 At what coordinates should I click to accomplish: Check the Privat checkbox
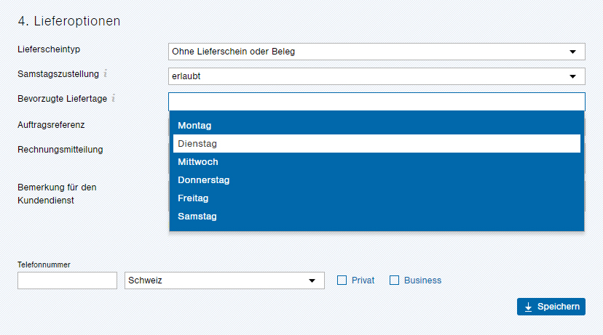click(x=342, y=280)
